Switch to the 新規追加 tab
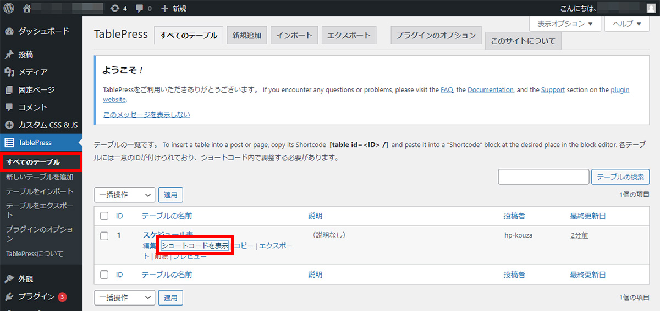This screenshot has width=660, height=311. 246,35
